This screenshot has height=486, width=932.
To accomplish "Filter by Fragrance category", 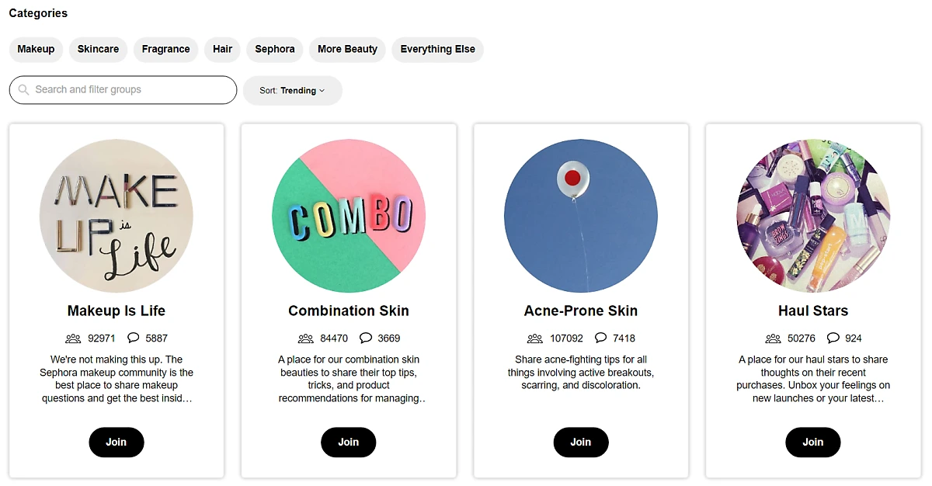I will 165,50.
